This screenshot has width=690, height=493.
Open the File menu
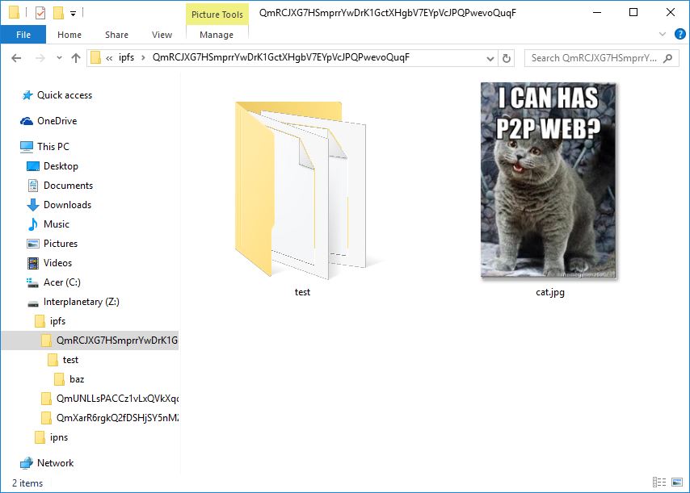click(23, 35)
